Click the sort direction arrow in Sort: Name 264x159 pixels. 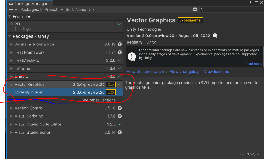(89, 9)
